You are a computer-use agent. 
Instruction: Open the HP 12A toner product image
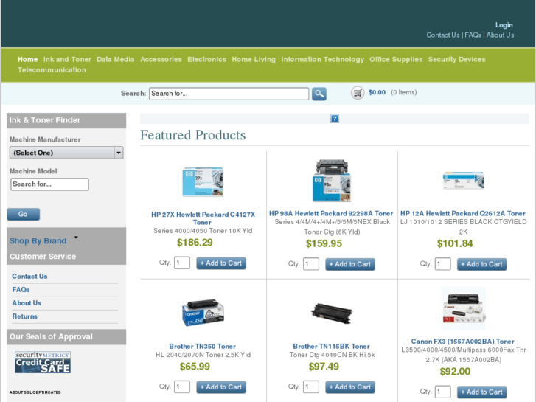click(463, 180)
